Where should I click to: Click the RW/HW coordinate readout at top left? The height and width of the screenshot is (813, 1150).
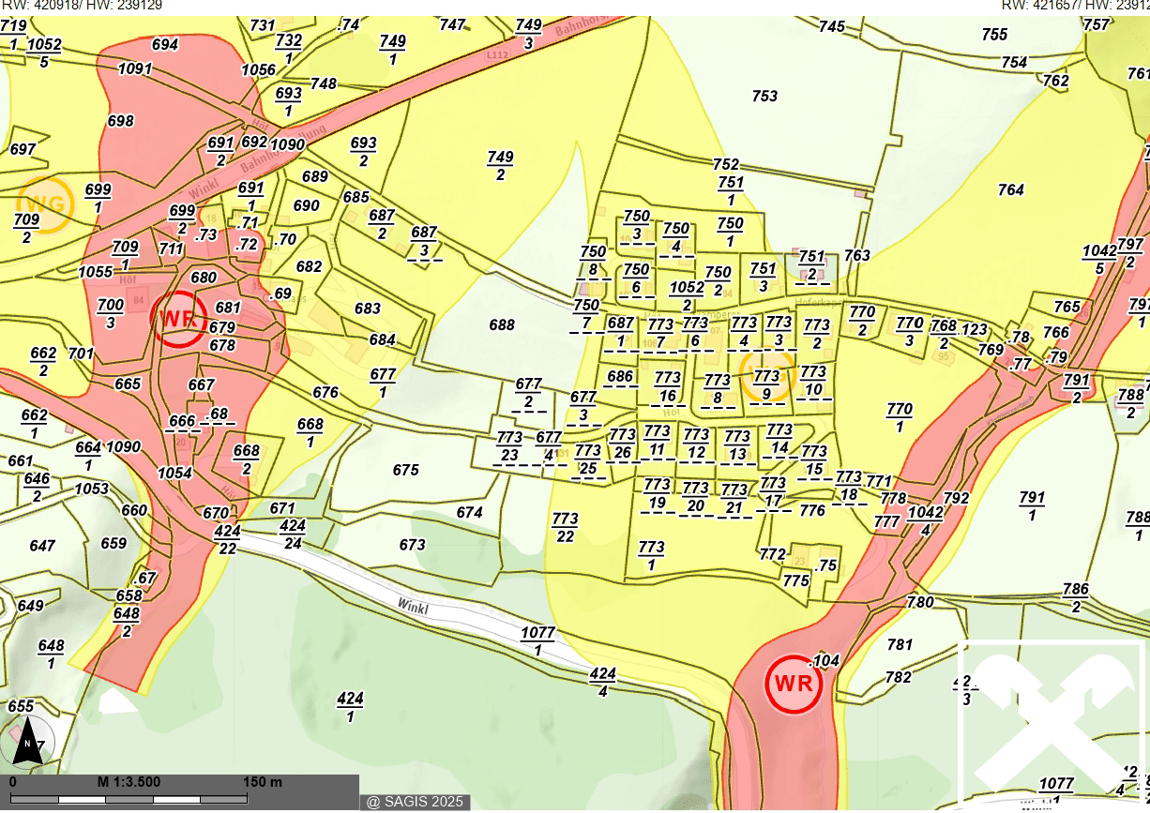pos(81,6)
